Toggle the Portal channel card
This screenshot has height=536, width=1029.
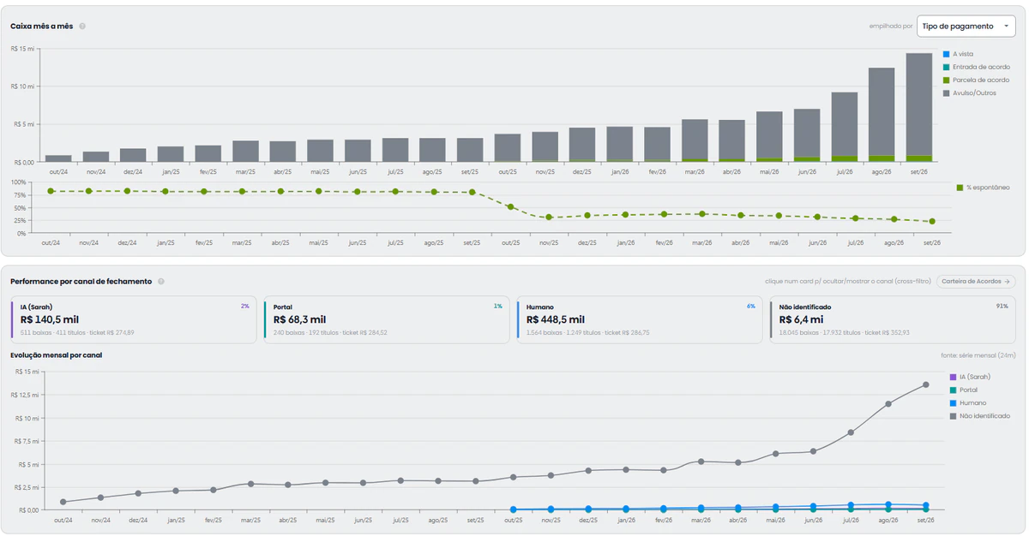coord(386,320)
